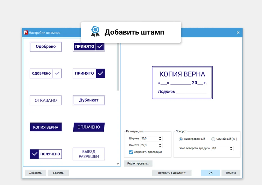This screenshot has width=262, height=185.
Task: Select the ПОЛУЧЕНО stamp with checkmark
Action: tap(46, 154)
